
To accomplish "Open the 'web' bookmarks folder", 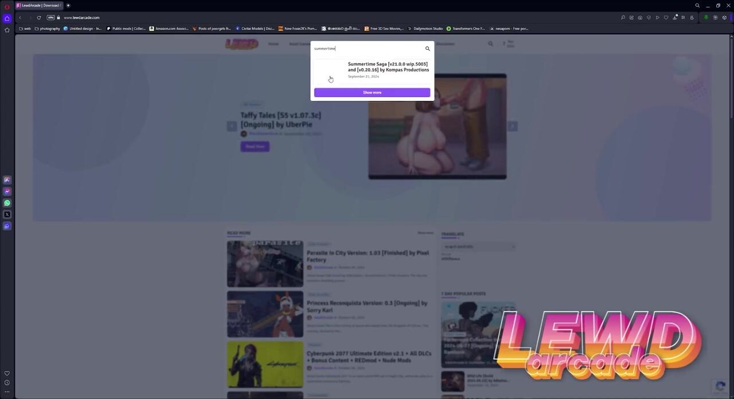I will pyautogui.click(x=25, y=29).
